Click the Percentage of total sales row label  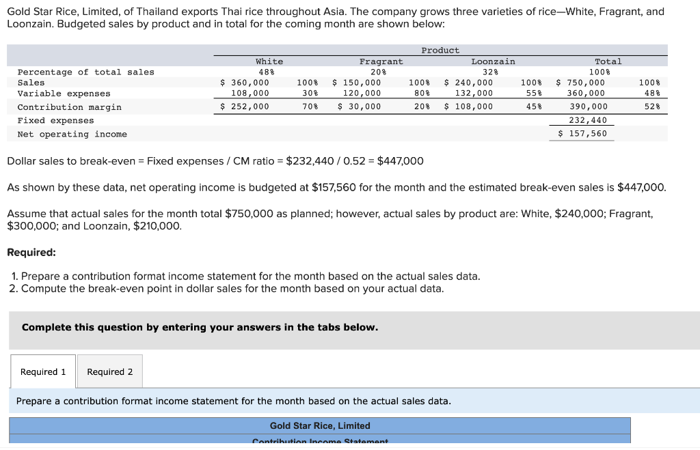[x=85, y=72]
